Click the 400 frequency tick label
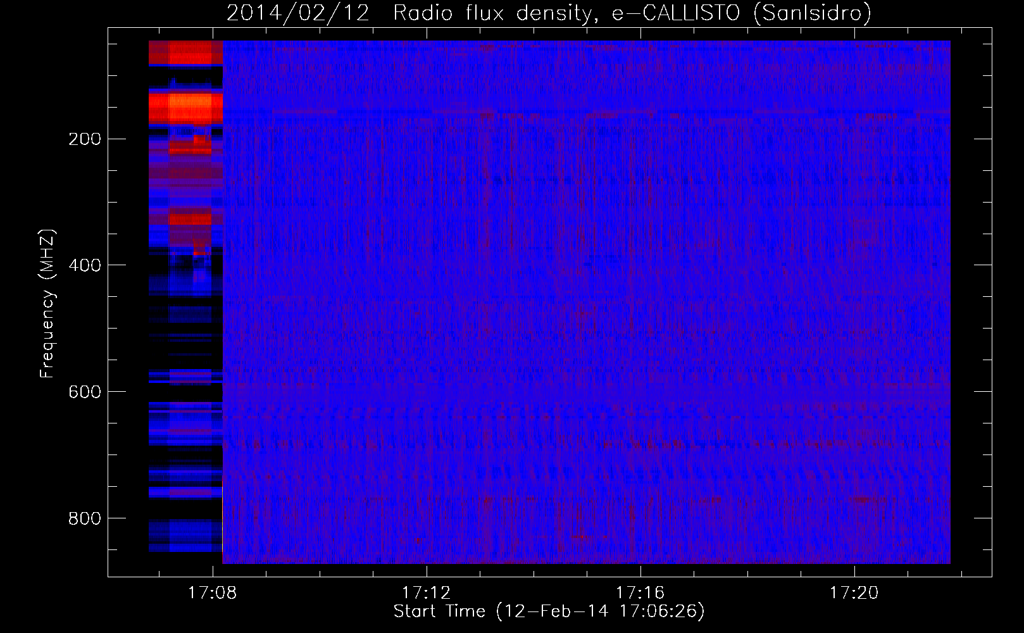1024x633 pixels. (85, 265)
